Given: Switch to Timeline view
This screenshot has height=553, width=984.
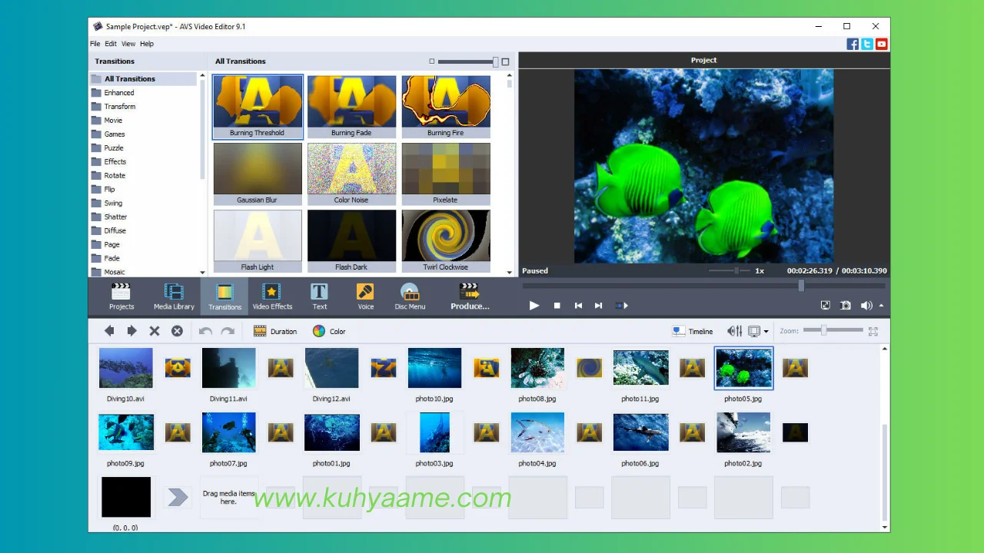Looking at the screenshot, I should pyautogui.click(x=693, y=331).
